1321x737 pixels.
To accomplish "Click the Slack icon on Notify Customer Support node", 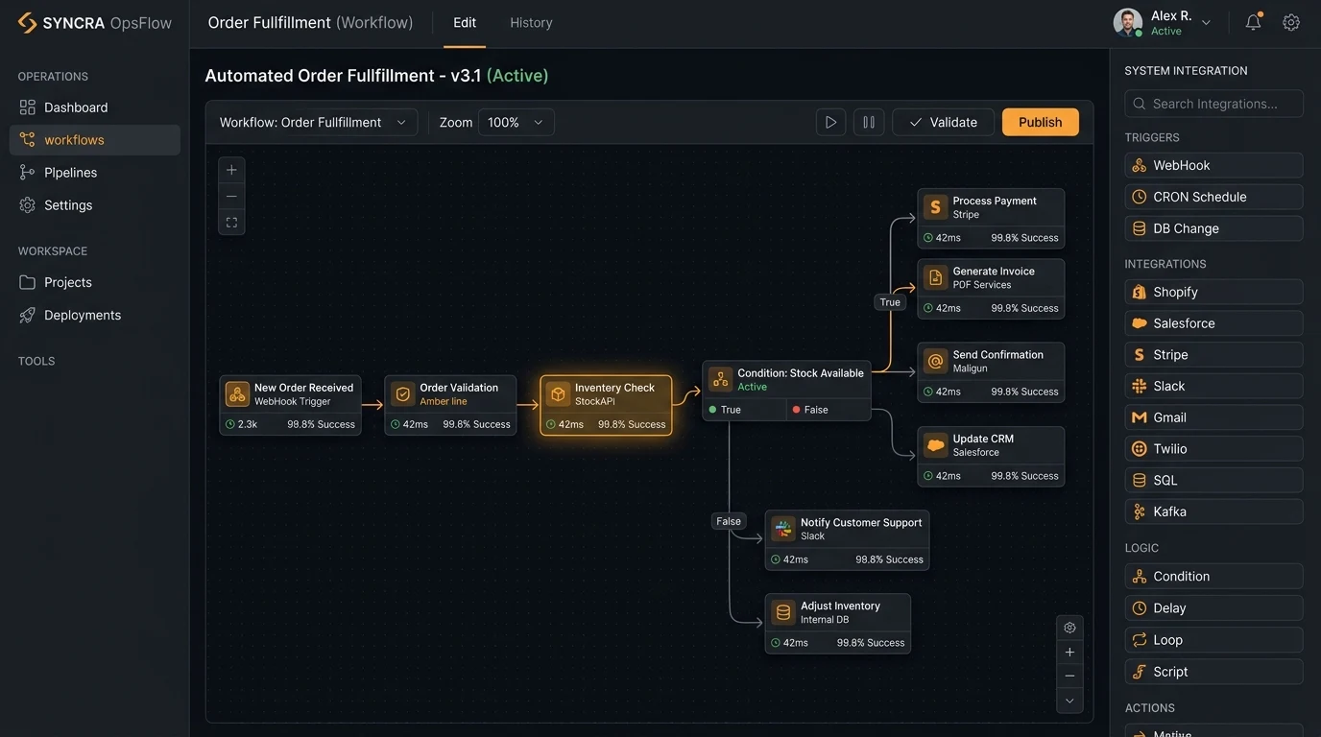I will tap(783, 529).
